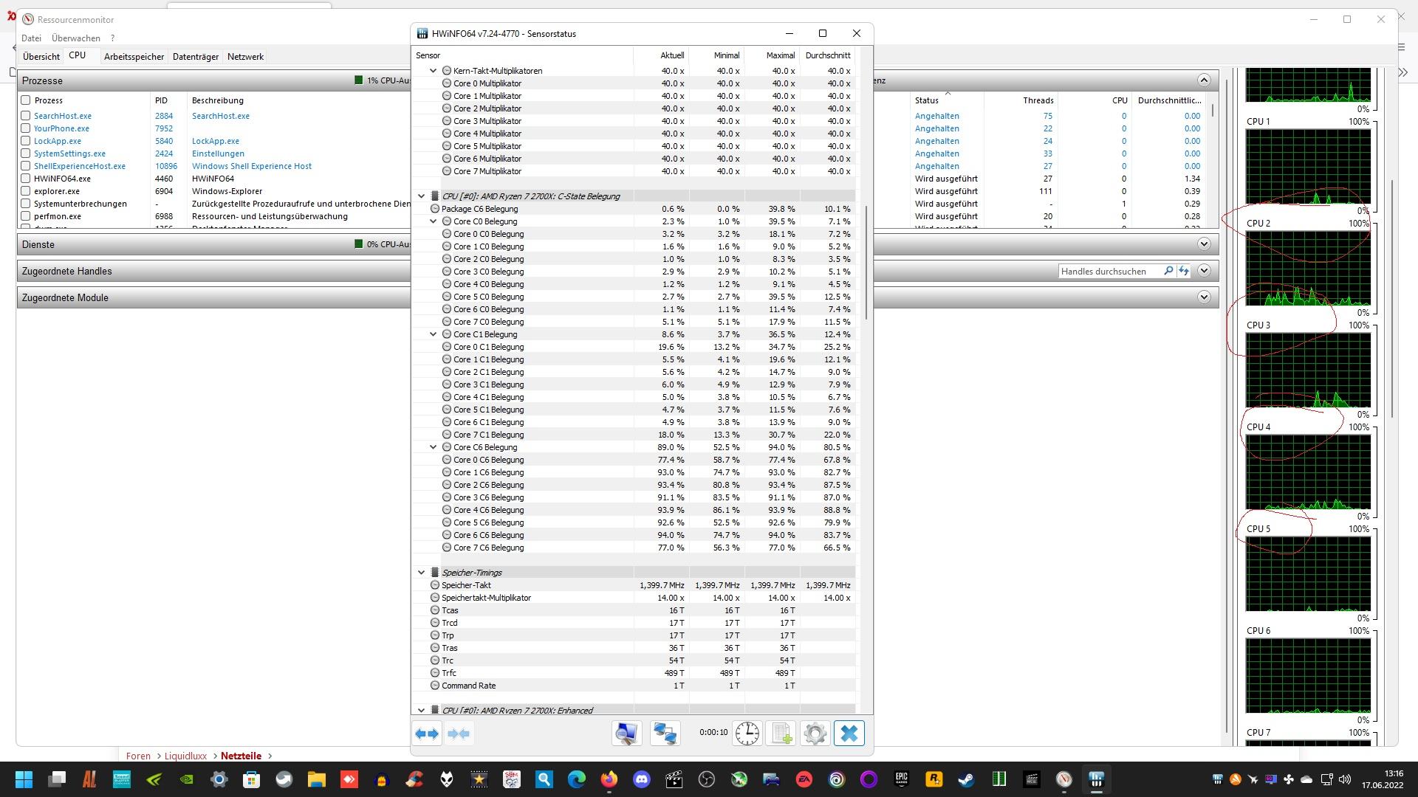
Task: Check the HWiNFO64.exe process checkbox
Action: pos(26,179)
